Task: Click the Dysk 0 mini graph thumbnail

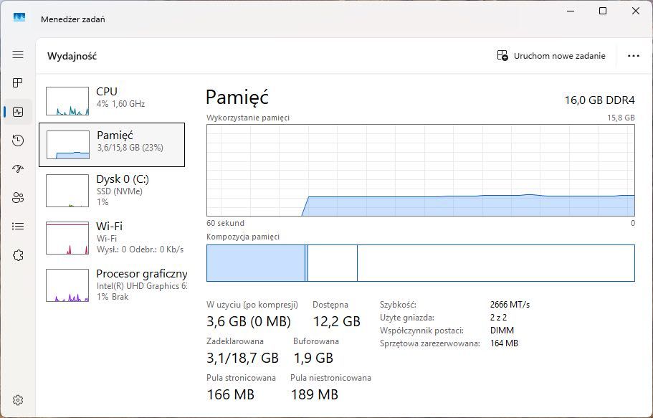Action: (67, 191)
